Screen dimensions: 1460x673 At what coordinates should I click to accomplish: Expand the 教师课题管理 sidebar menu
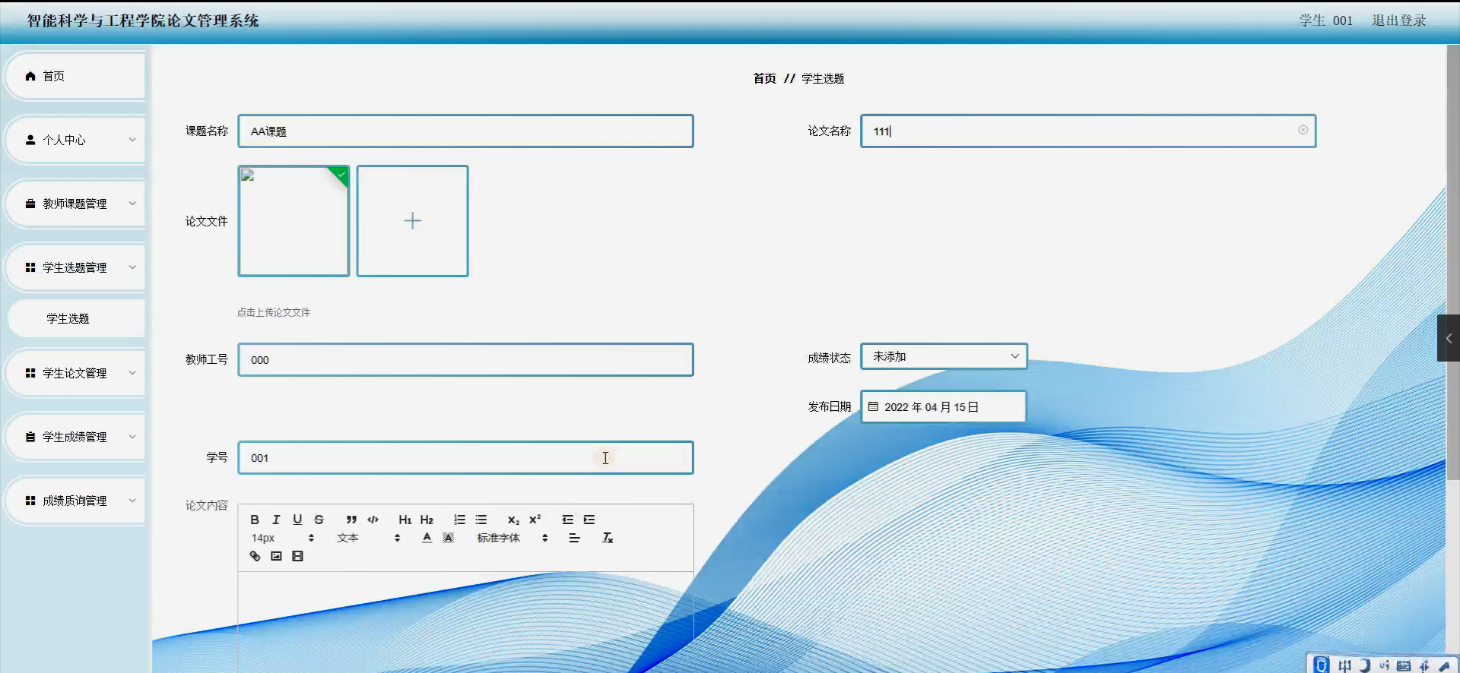[x=75, y=204]
